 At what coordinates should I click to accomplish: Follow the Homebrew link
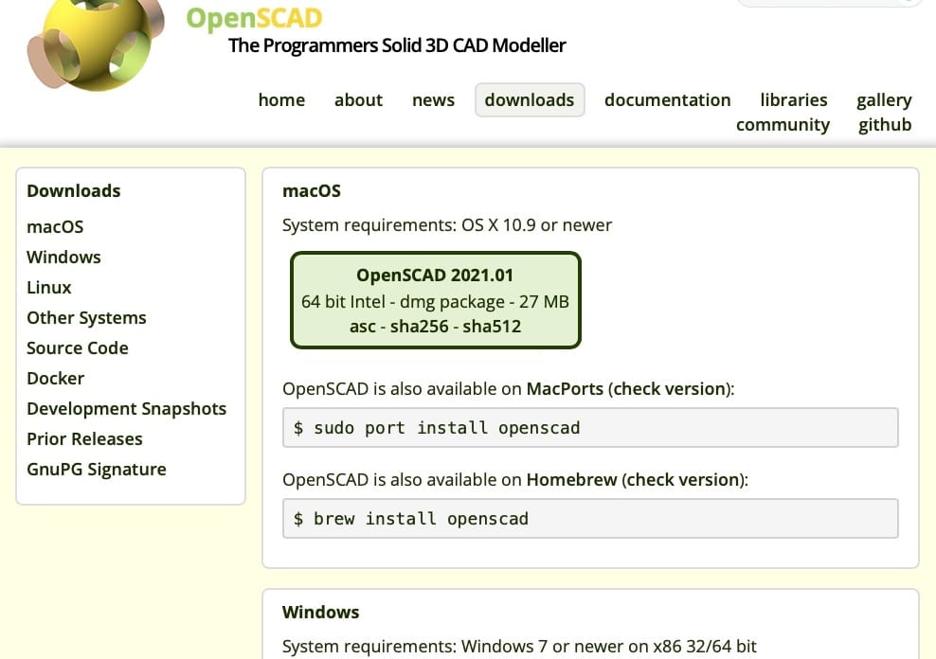[571, 480]
